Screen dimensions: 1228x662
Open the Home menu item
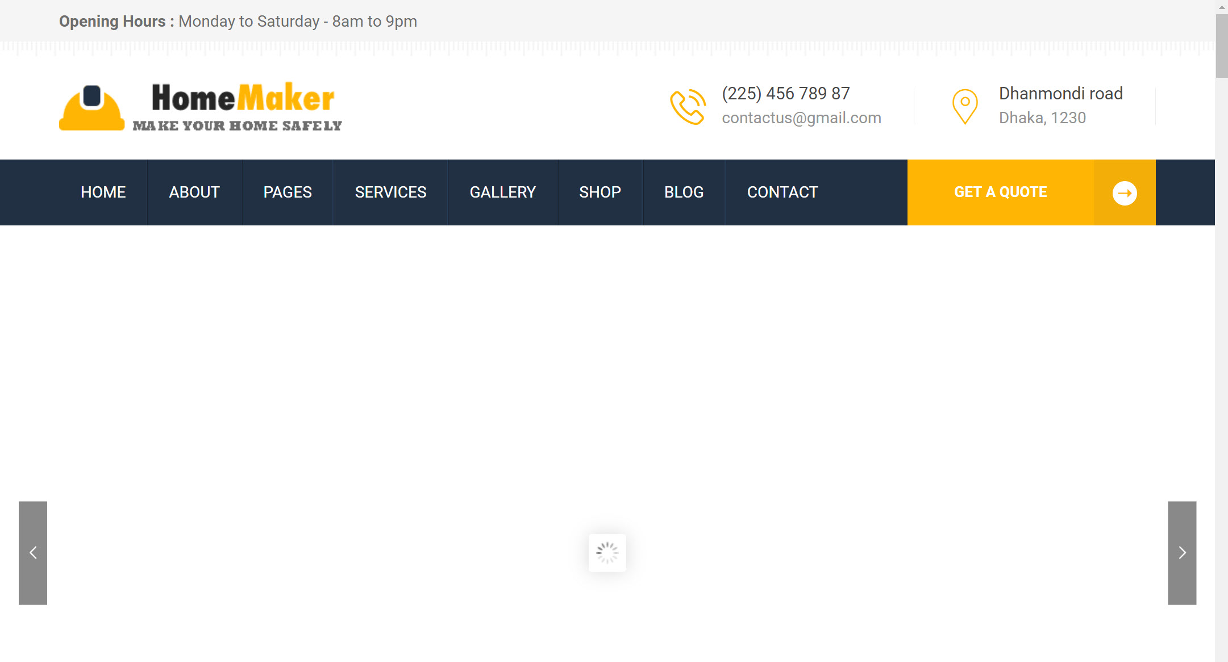coord(103,192)
